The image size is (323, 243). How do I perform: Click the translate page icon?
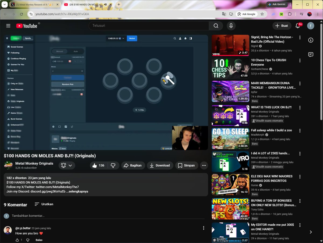[224, 14]
